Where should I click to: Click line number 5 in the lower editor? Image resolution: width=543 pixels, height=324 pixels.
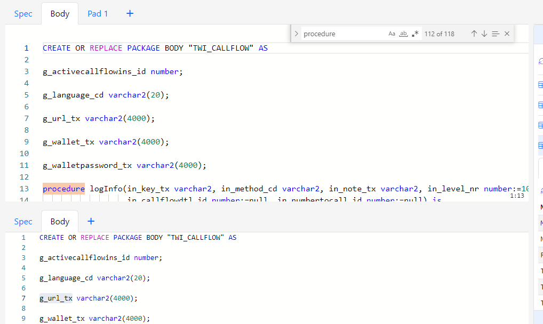tap(23, 278)
